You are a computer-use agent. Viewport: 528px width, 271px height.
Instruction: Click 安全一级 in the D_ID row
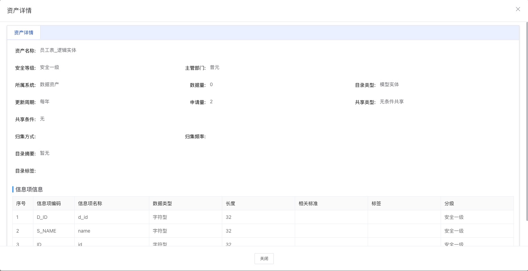pos(454,217)
